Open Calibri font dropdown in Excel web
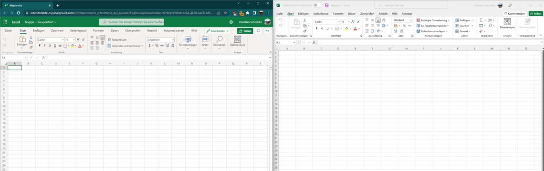The height and width of the screenshot is (171, 544). pos(51,40)
